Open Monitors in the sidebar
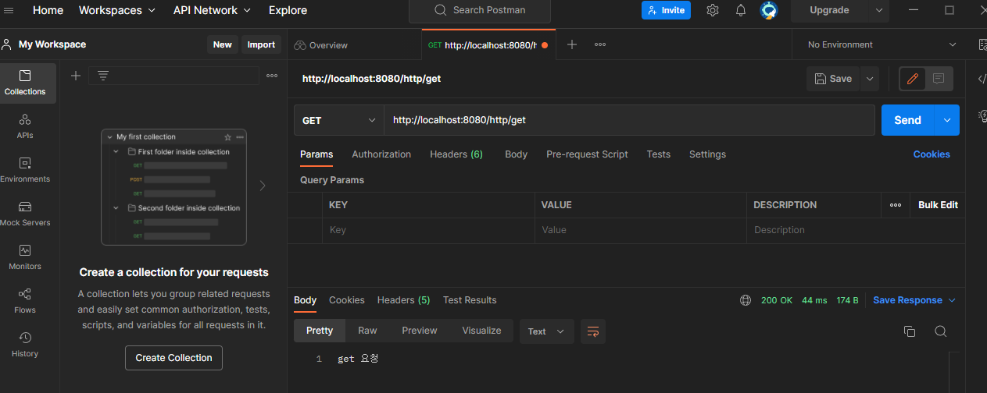Image resolution: width=987 pixels, height=393 pixels. click(25, 257)
